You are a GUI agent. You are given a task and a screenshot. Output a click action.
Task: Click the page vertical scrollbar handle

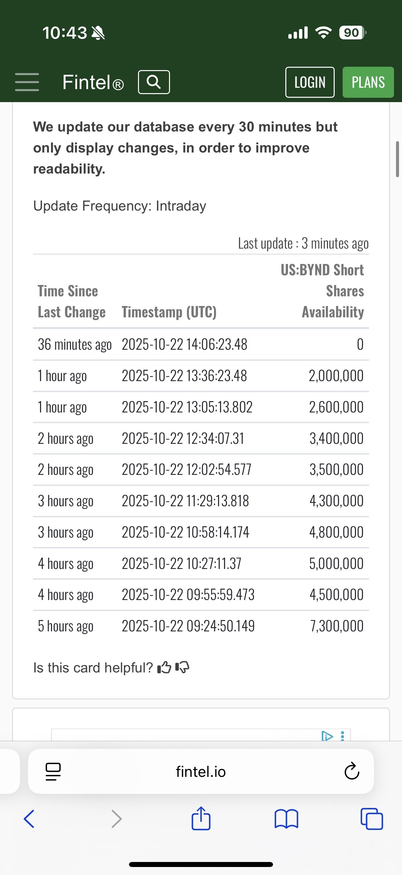pyautogui.click(x=397, y=159)
